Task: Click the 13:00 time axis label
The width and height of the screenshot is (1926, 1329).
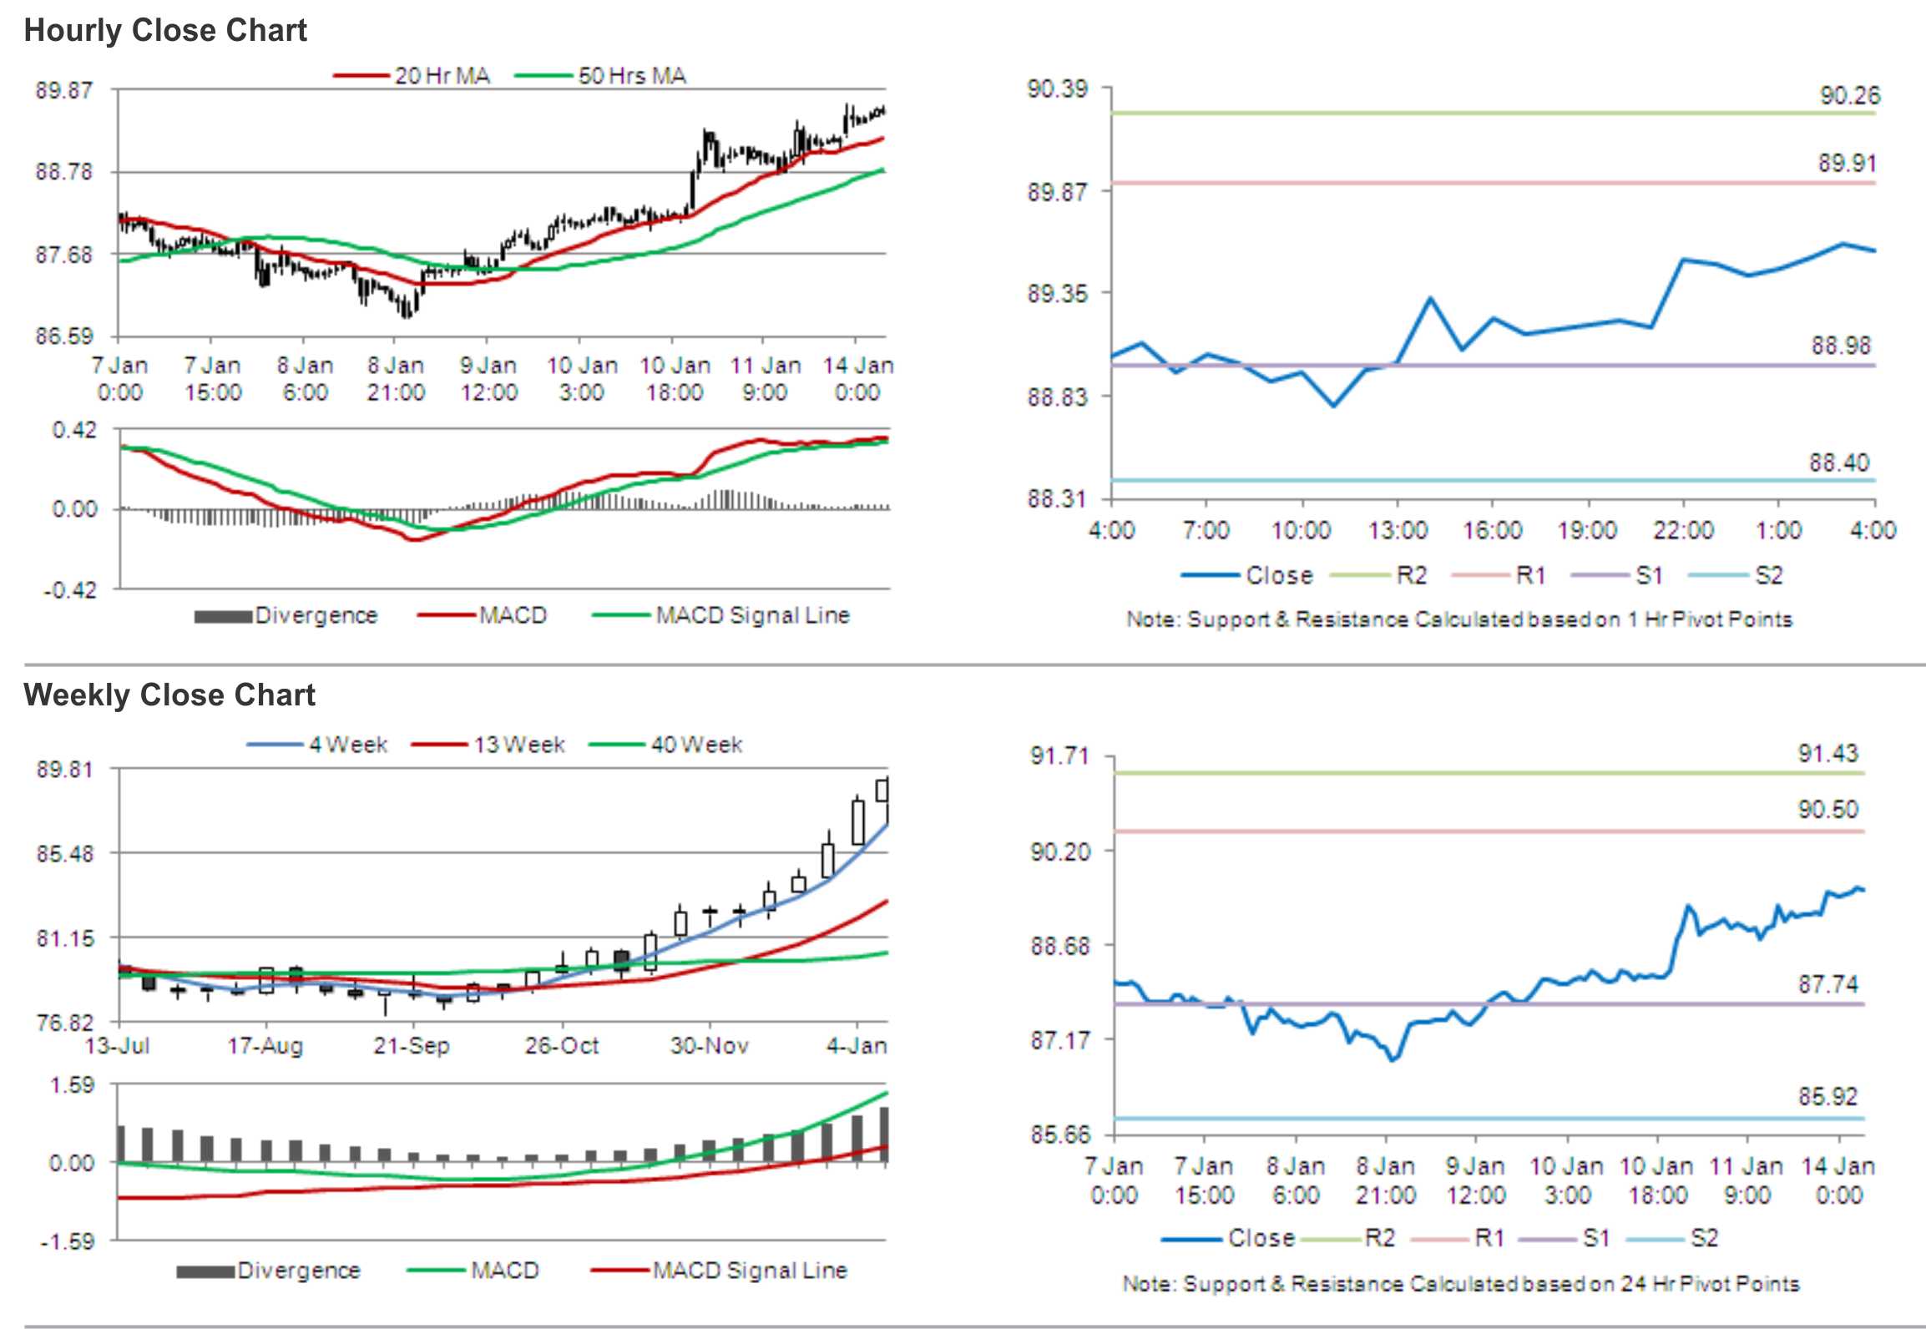Action: pos(1398,530)
